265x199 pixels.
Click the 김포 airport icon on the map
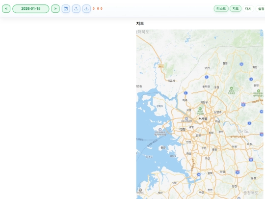pyautogui.click(x=186, y=118)
